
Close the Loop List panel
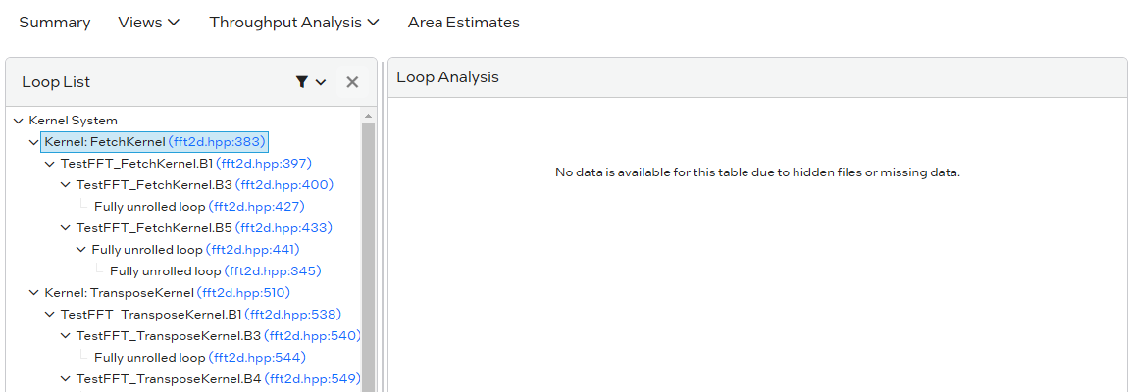coord(352,82)
